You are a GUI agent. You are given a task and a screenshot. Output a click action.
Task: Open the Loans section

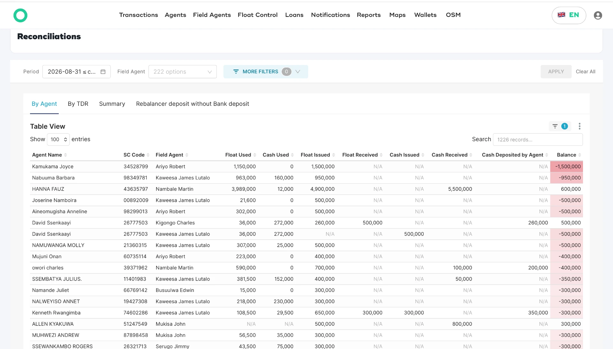pos(294,15)
